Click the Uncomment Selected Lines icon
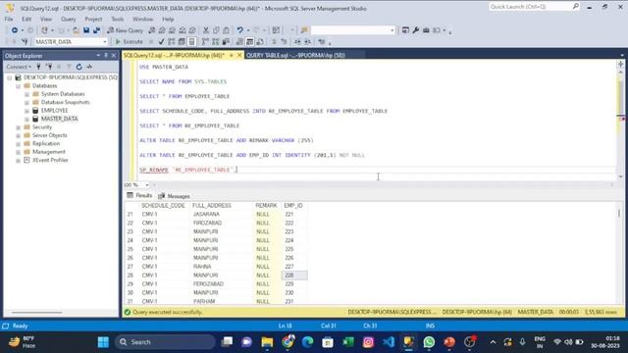This screenshot has width=628, height=353. [284, 41]
